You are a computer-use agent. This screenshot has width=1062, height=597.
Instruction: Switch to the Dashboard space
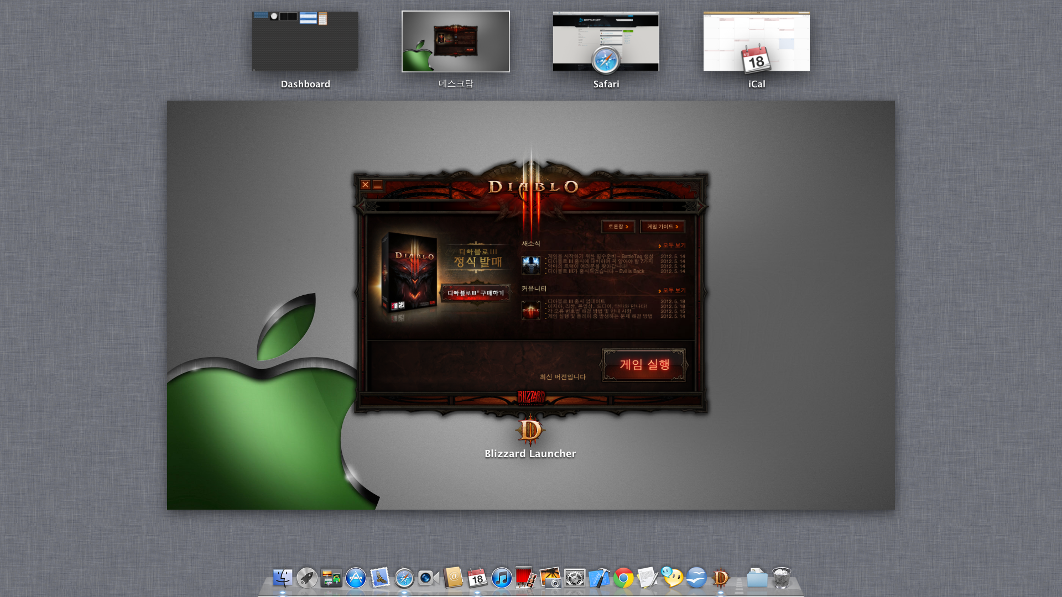305,41
